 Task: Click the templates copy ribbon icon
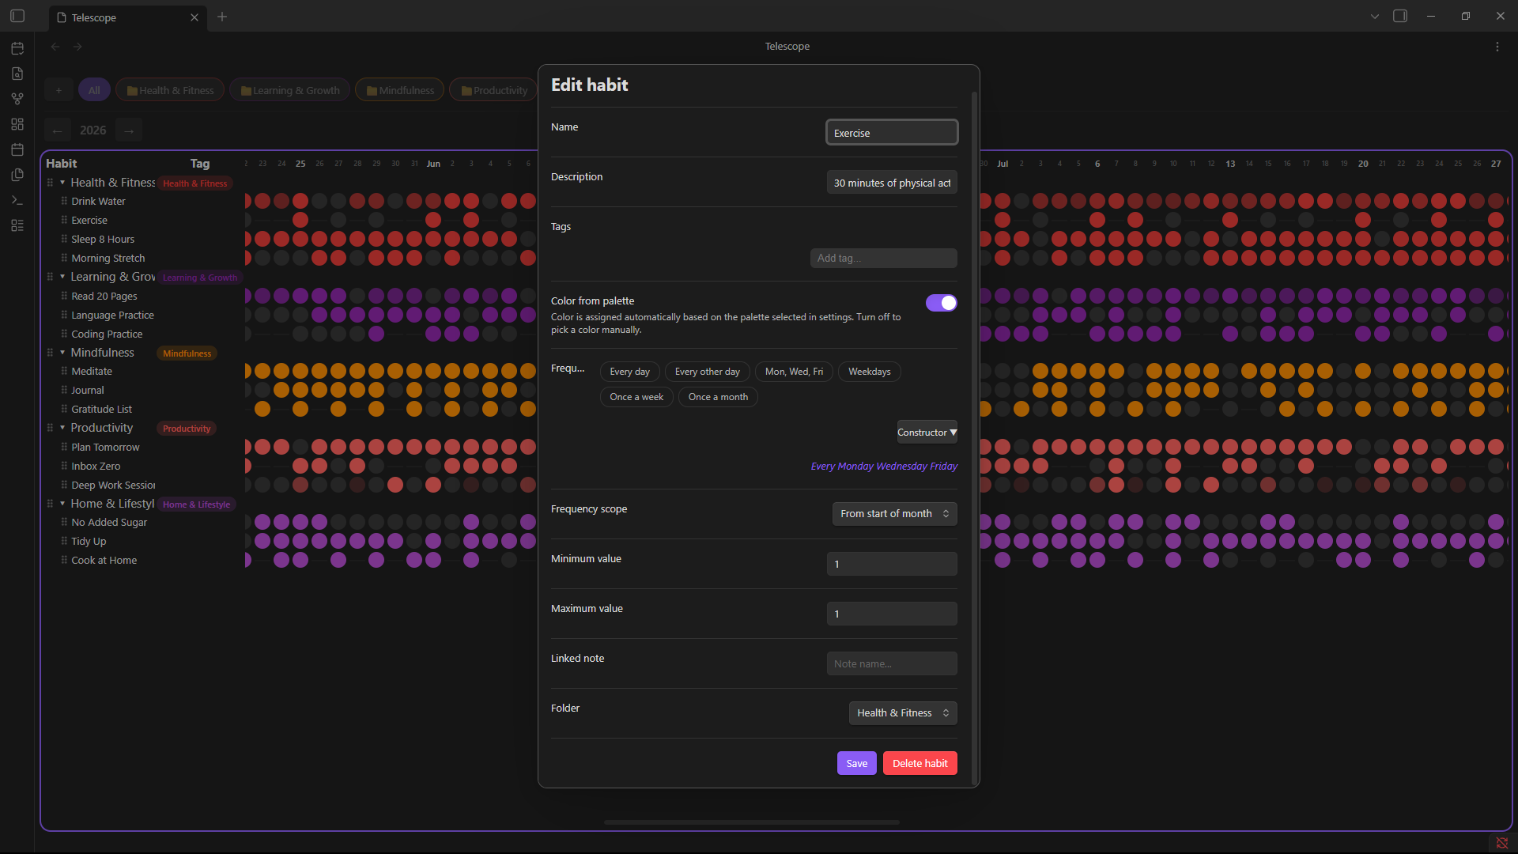click(17, 175)
